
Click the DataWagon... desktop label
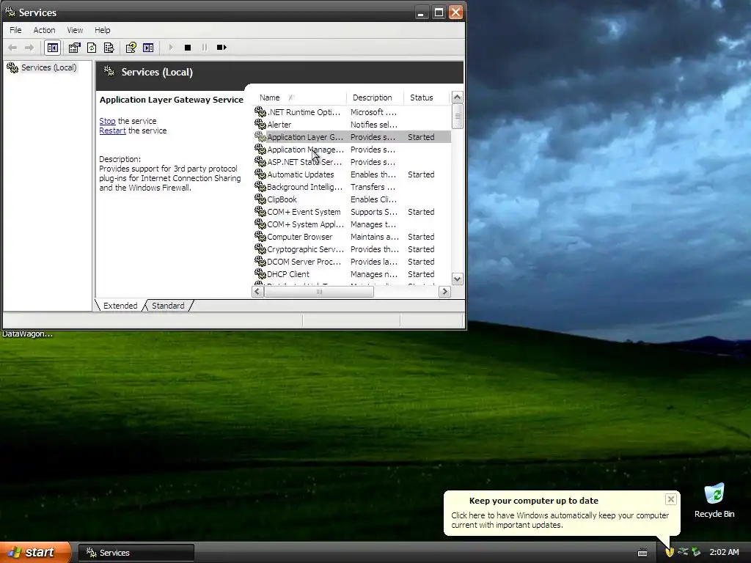click(x=27, y=334)
